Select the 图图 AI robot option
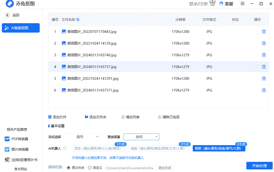The image size is (274, 172). click(219, 148)
